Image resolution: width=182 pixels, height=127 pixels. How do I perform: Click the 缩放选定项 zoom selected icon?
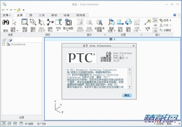pos(42,22)
